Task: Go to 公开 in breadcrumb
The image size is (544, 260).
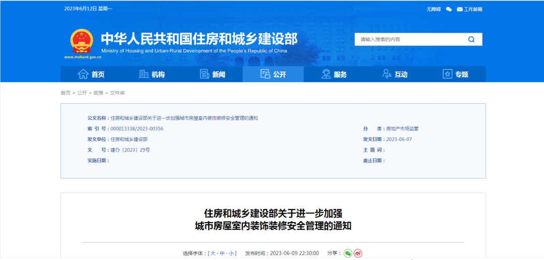Action: (x=82, y=93)
